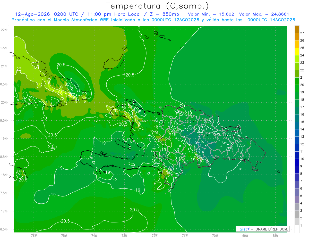Image resolution: width=309 pixels, height=239 pixels.
Task: Pick the green color-scale swatch between 19 and 20
Action: (x=297, y=88)
